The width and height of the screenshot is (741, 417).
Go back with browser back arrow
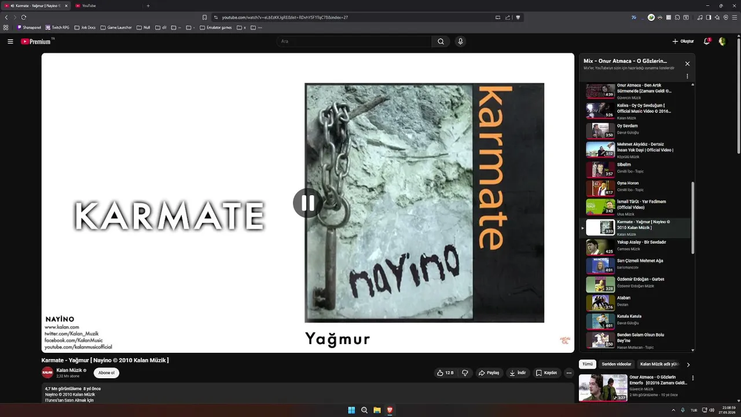point(6,17)
